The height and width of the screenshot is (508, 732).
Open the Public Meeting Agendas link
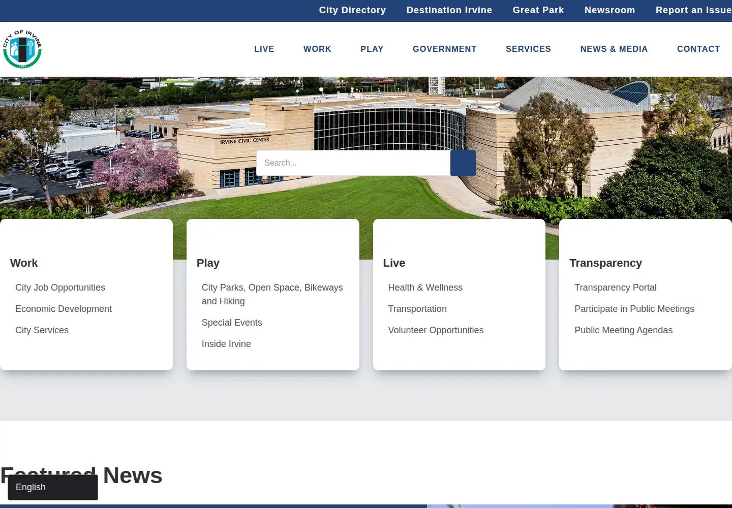click(624, 330)
